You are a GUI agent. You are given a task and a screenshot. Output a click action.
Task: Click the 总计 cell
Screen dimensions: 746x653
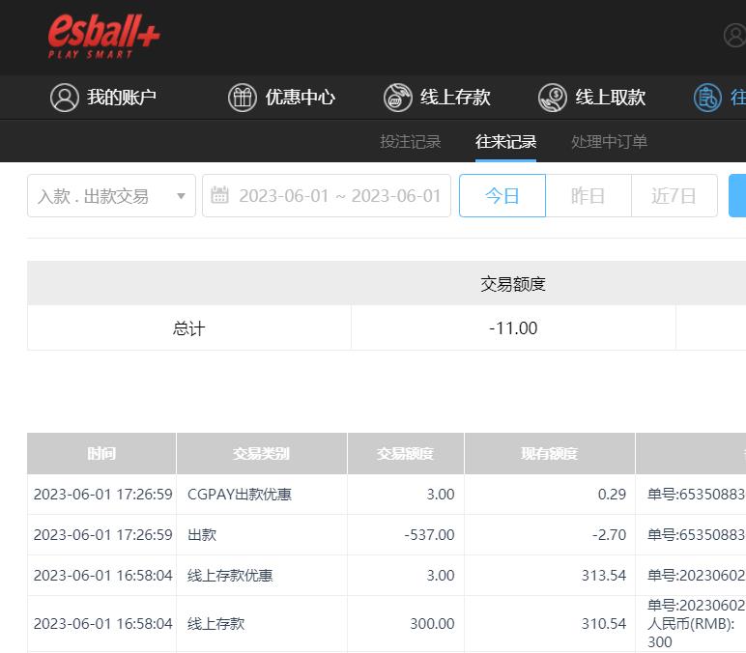[189, 328]
